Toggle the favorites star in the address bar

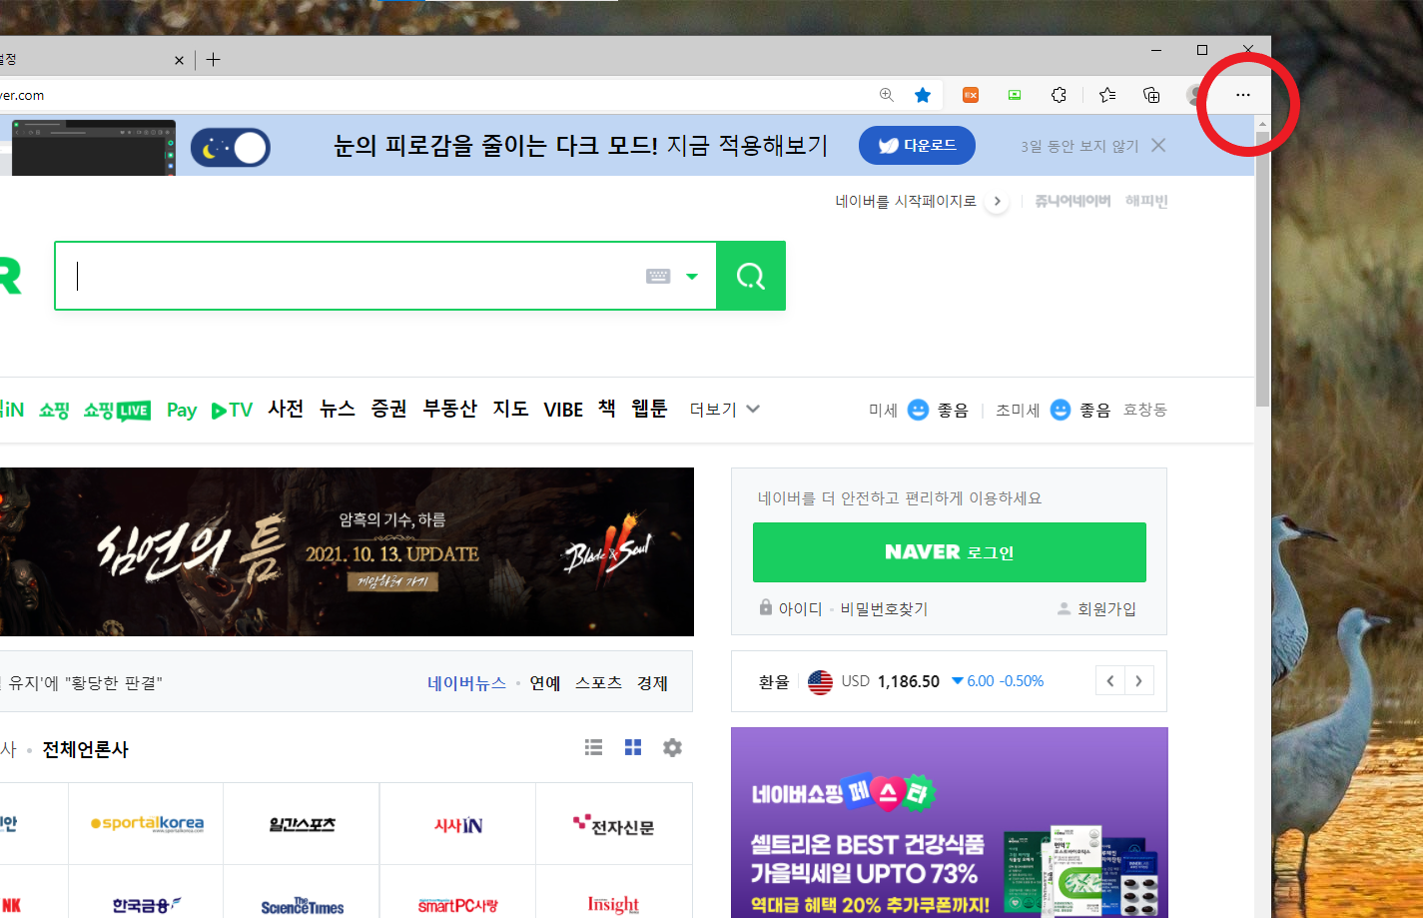point(923,95)
